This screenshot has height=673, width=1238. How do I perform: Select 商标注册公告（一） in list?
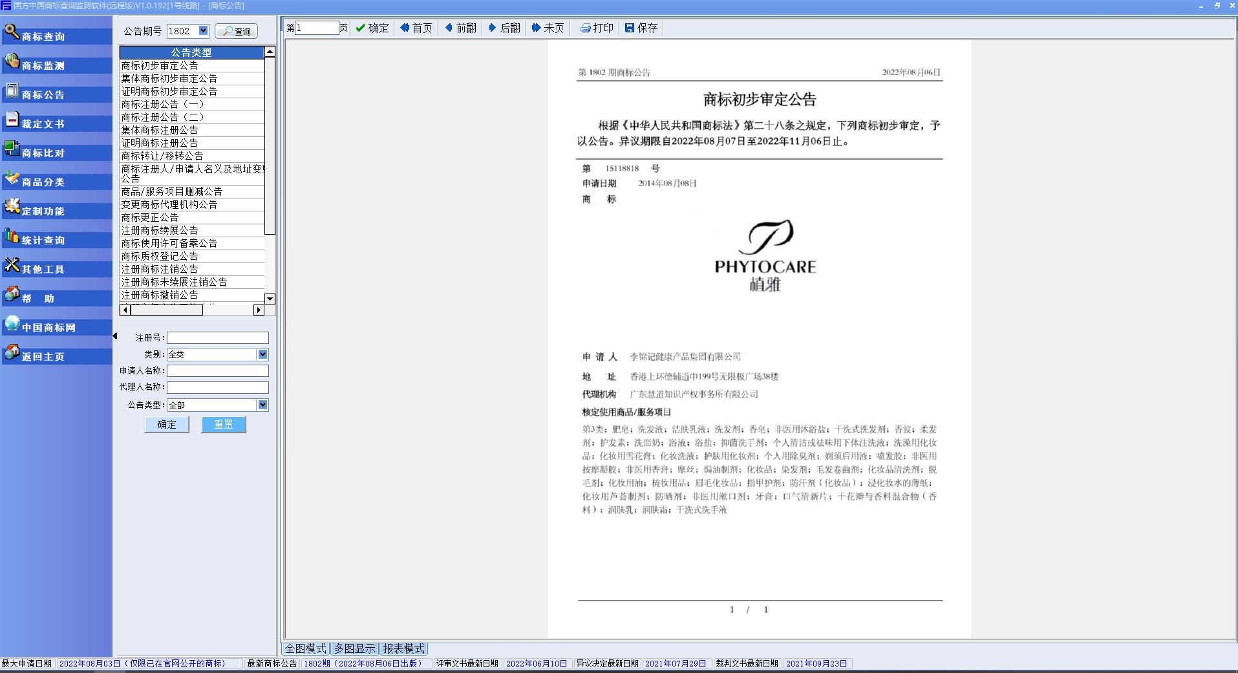pyautogui.click(x=192, y=104)
